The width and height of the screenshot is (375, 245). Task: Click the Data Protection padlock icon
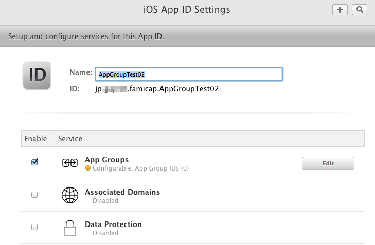click(70, 228)
